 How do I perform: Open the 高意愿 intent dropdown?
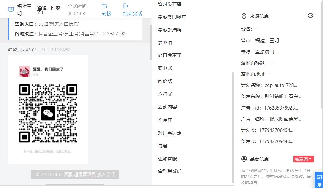tap(303, 159)
